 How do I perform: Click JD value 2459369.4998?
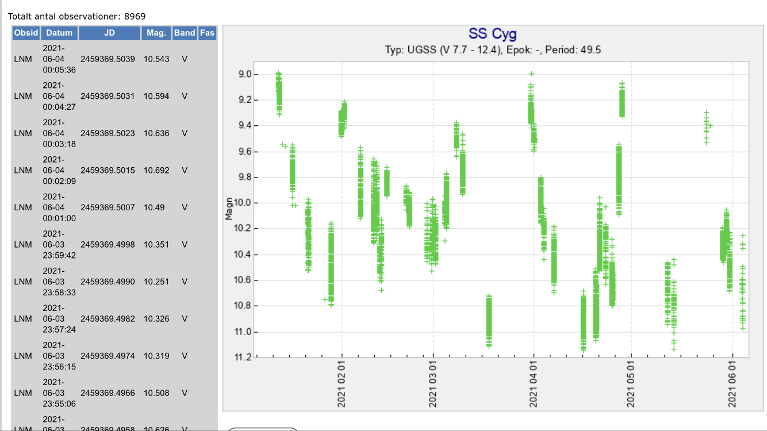click(x=108, y=244)
